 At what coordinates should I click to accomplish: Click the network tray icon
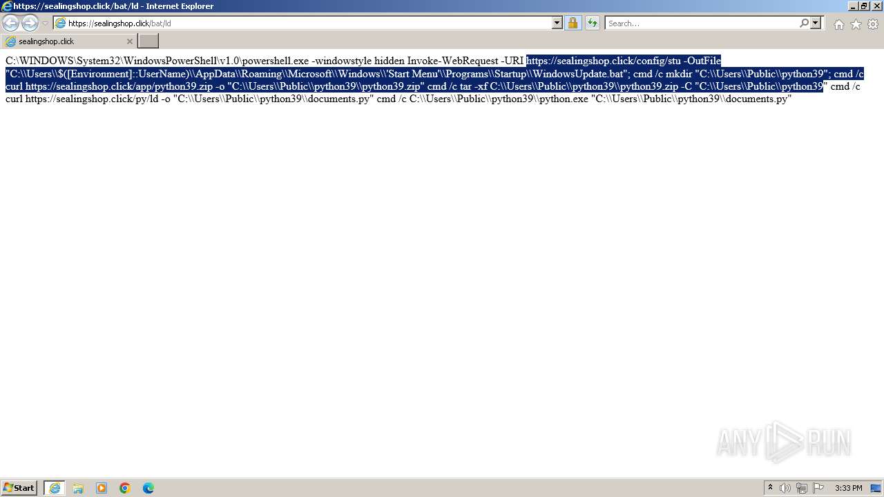coord(802,488)
